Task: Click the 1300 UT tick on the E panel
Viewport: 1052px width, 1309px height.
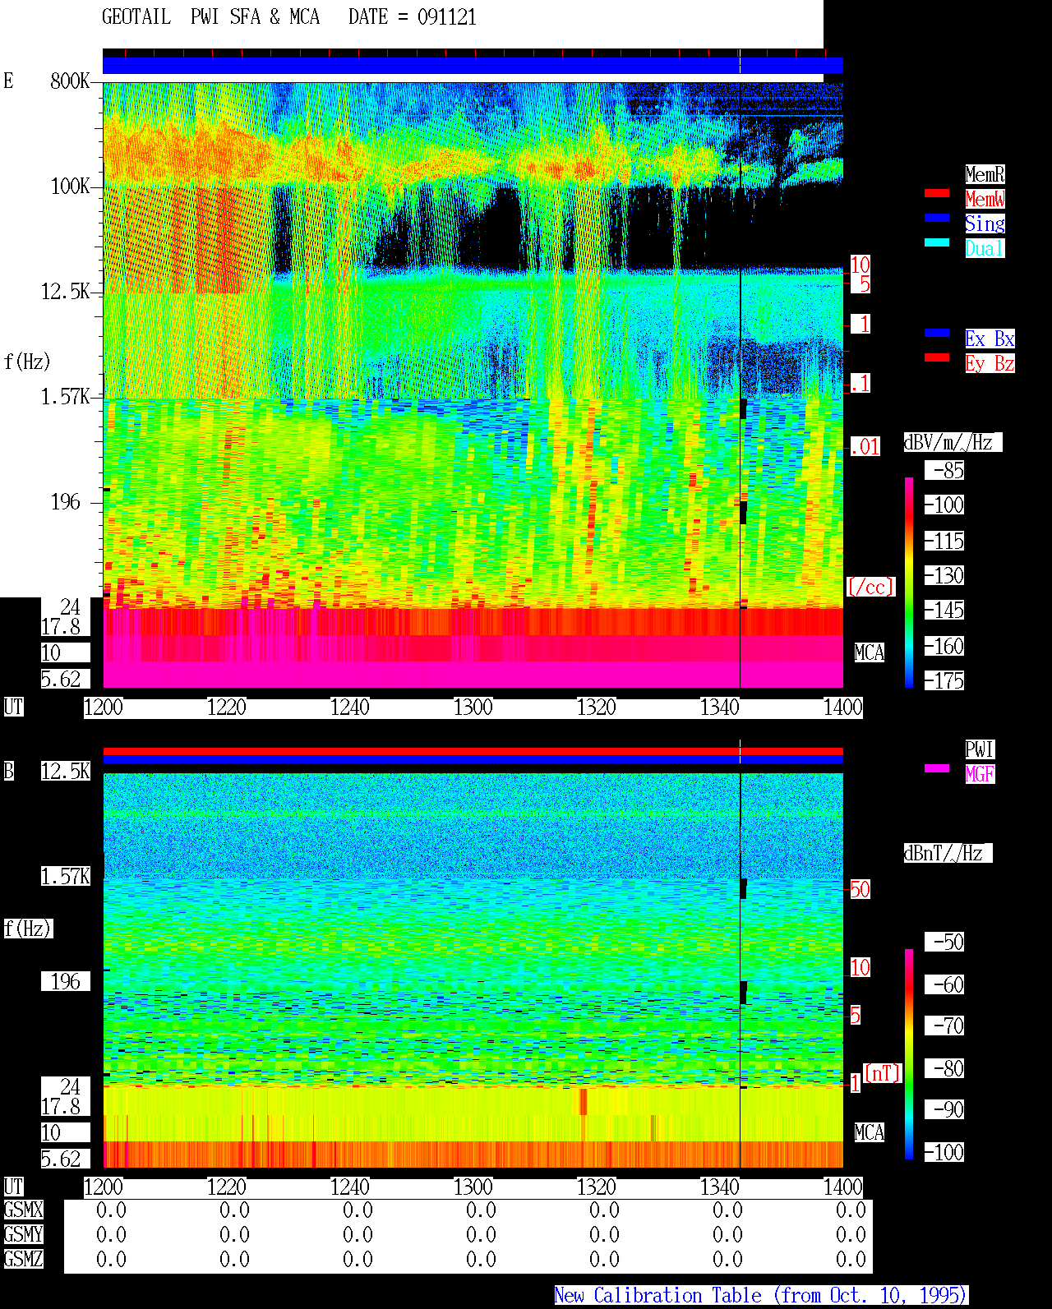Action: [x=473, y=708]
